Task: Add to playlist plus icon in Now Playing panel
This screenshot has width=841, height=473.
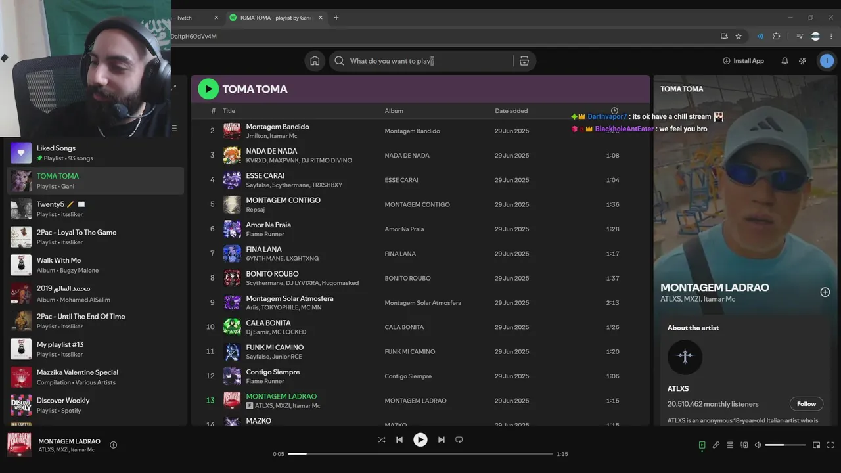Action: [825, 292]
